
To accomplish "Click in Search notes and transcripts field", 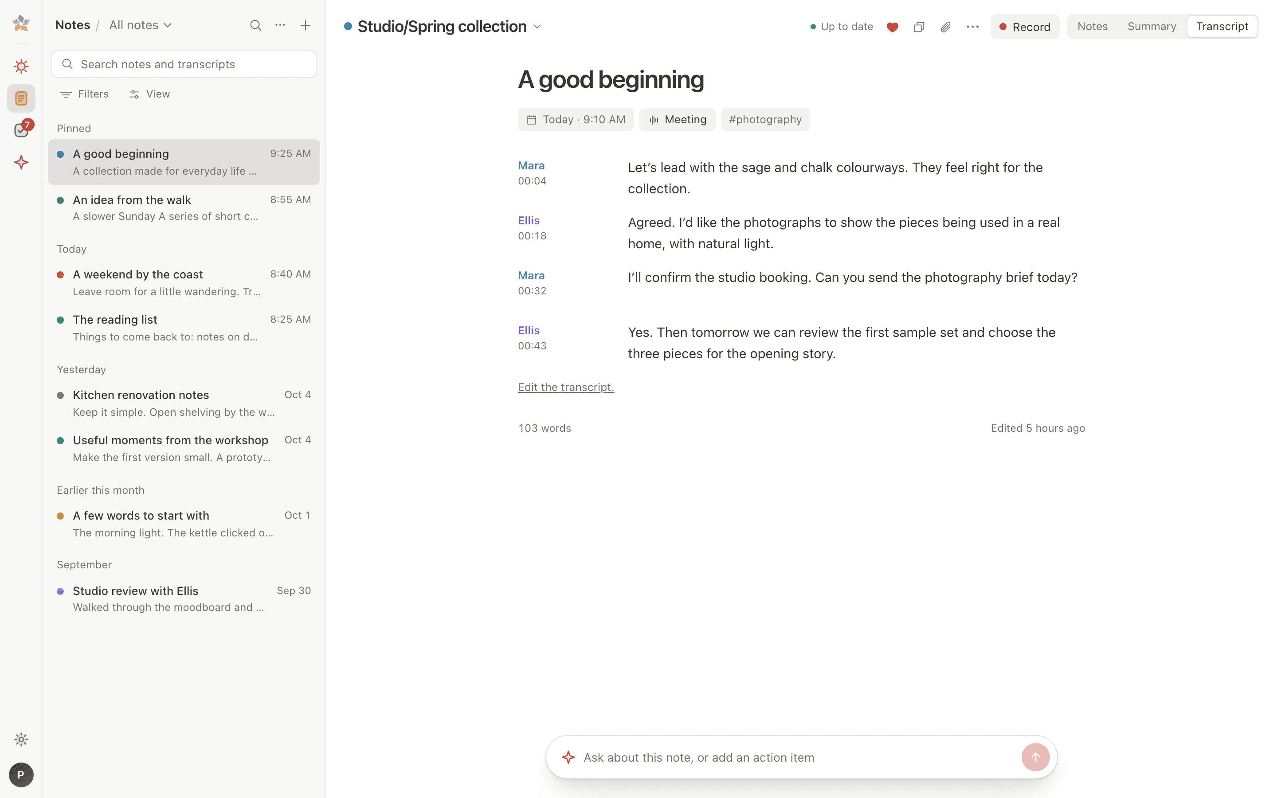I will coord(184,64).
